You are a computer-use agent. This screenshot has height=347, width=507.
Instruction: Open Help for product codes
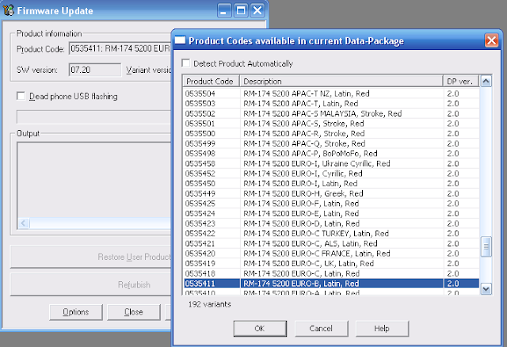point(382,329)
